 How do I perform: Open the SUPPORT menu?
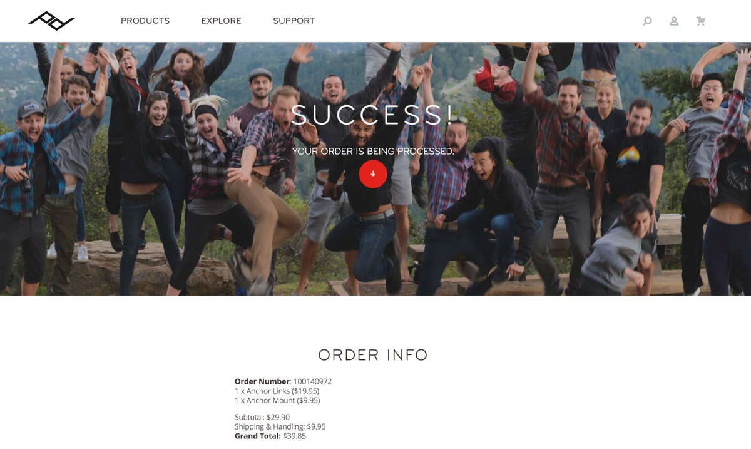tap(294, 21)
